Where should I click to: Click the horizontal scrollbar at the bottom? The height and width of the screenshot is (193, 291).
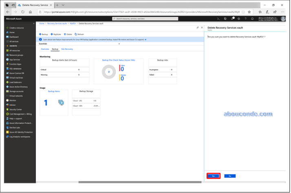[x=122, y=182]
